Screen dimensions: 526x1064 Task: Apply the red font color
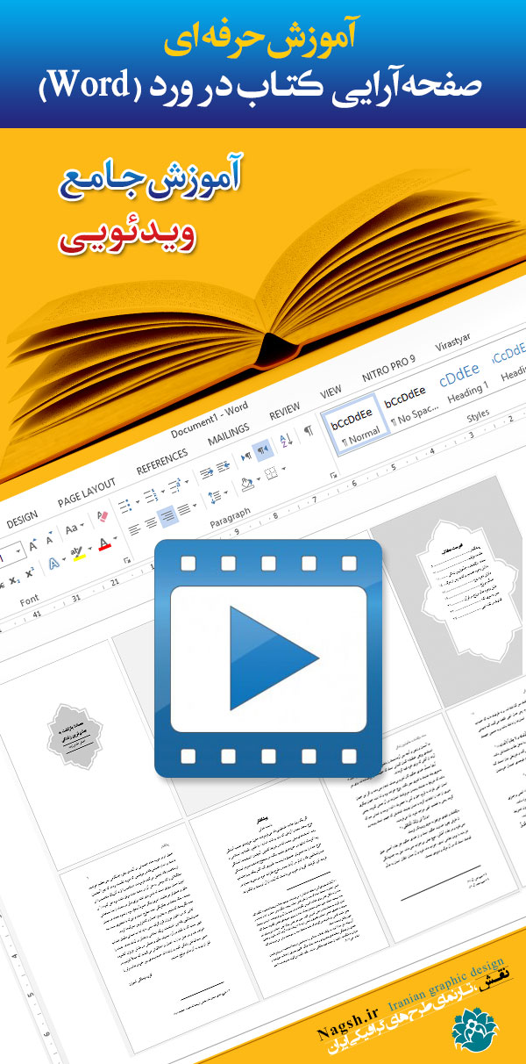point(103,544)
